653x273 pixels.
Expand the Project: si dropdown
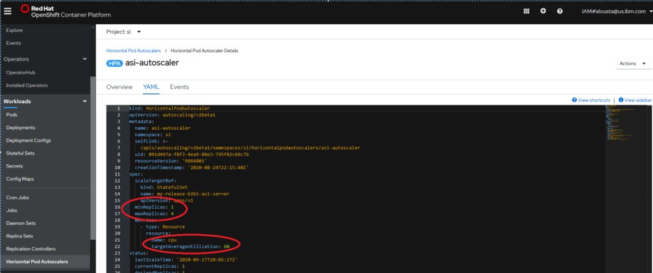[124, 31]
